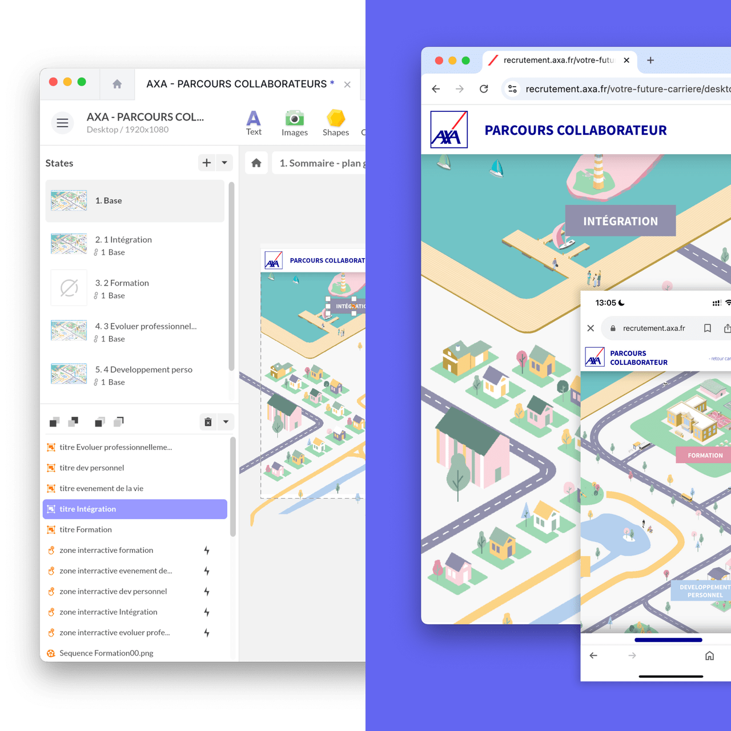Click the AXA logo in the desktop browser page
Image resolution: width=731 pixels, height=731 pixels.
[x=449, y=130]
